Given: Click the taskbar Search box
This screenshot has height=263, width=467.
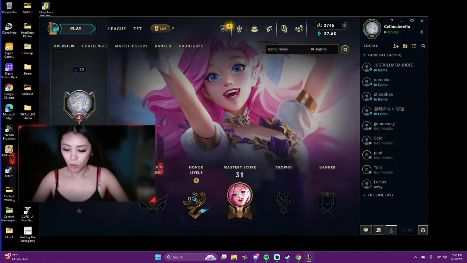Looking at the screenshot, I should 191,257.
